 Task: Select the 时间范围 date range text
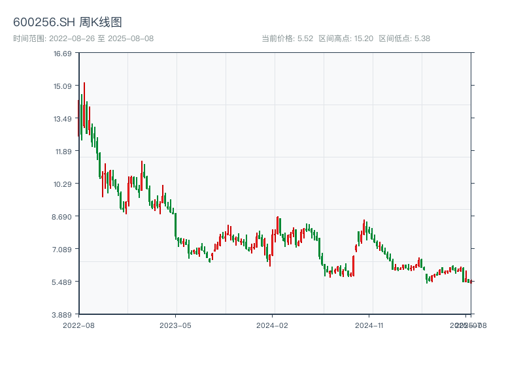pyautogui.click(x=83, y=39)
